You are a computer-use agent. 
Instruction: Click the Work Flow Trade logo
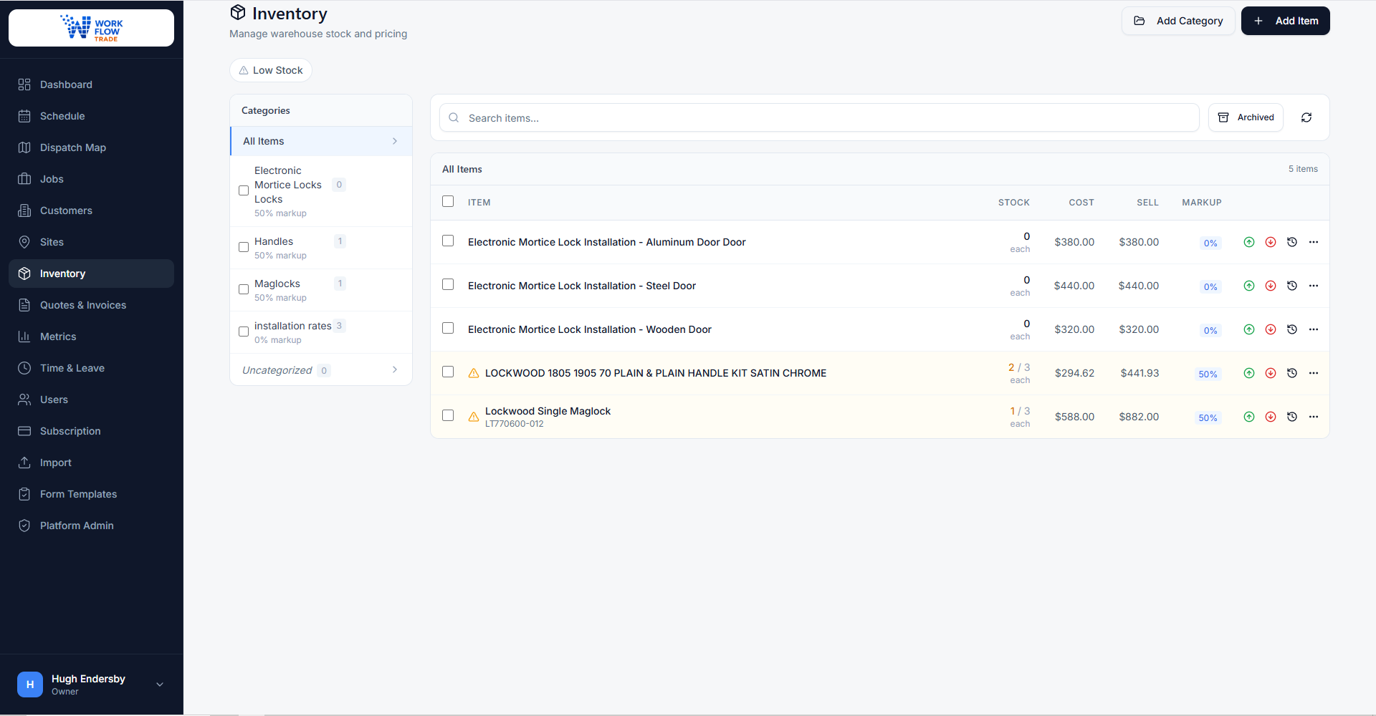(x=92, y=28)
